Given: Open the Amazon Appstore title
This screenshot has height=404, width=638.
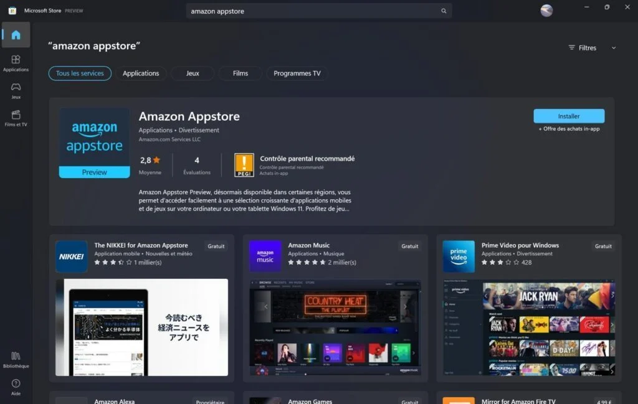Looking at the screenshot, I should (189, 116).
